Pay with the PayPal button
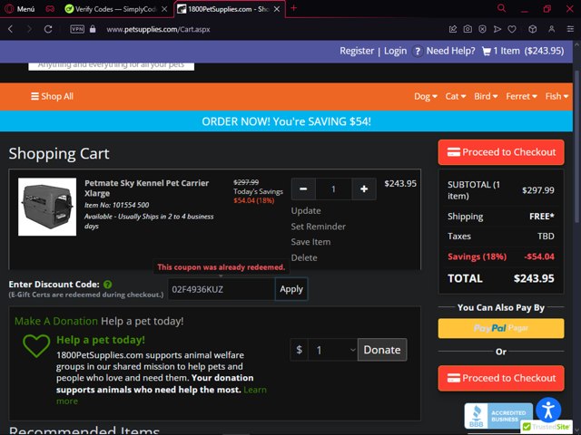581x435 pixels. tap(501, 328)
